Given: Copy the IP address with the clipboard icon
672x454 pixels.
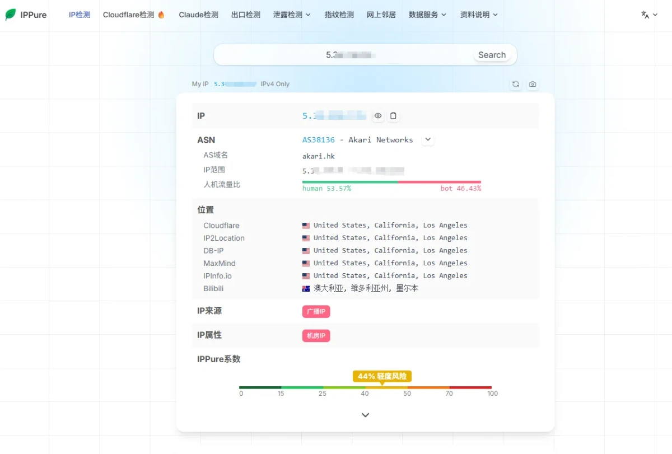Looking at the screenshot, I should point(393,116).
